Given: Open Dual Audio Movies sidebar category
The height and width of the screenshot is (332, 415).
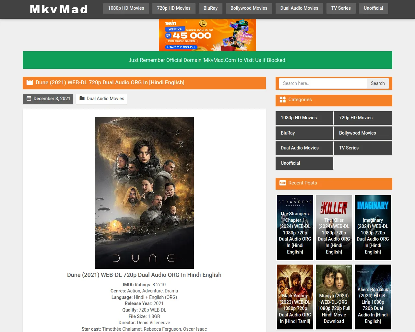Looking at the screenshot, I should tap(304, 148).
